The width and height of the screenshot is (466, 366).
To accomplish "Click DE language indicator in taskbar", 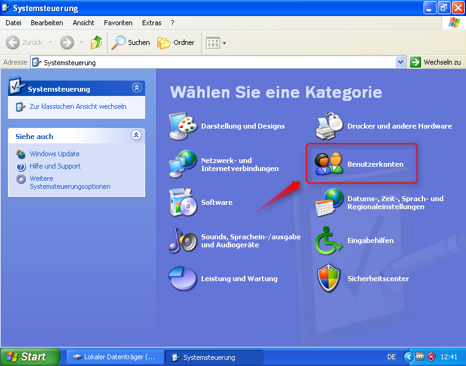I will [392, 357].
